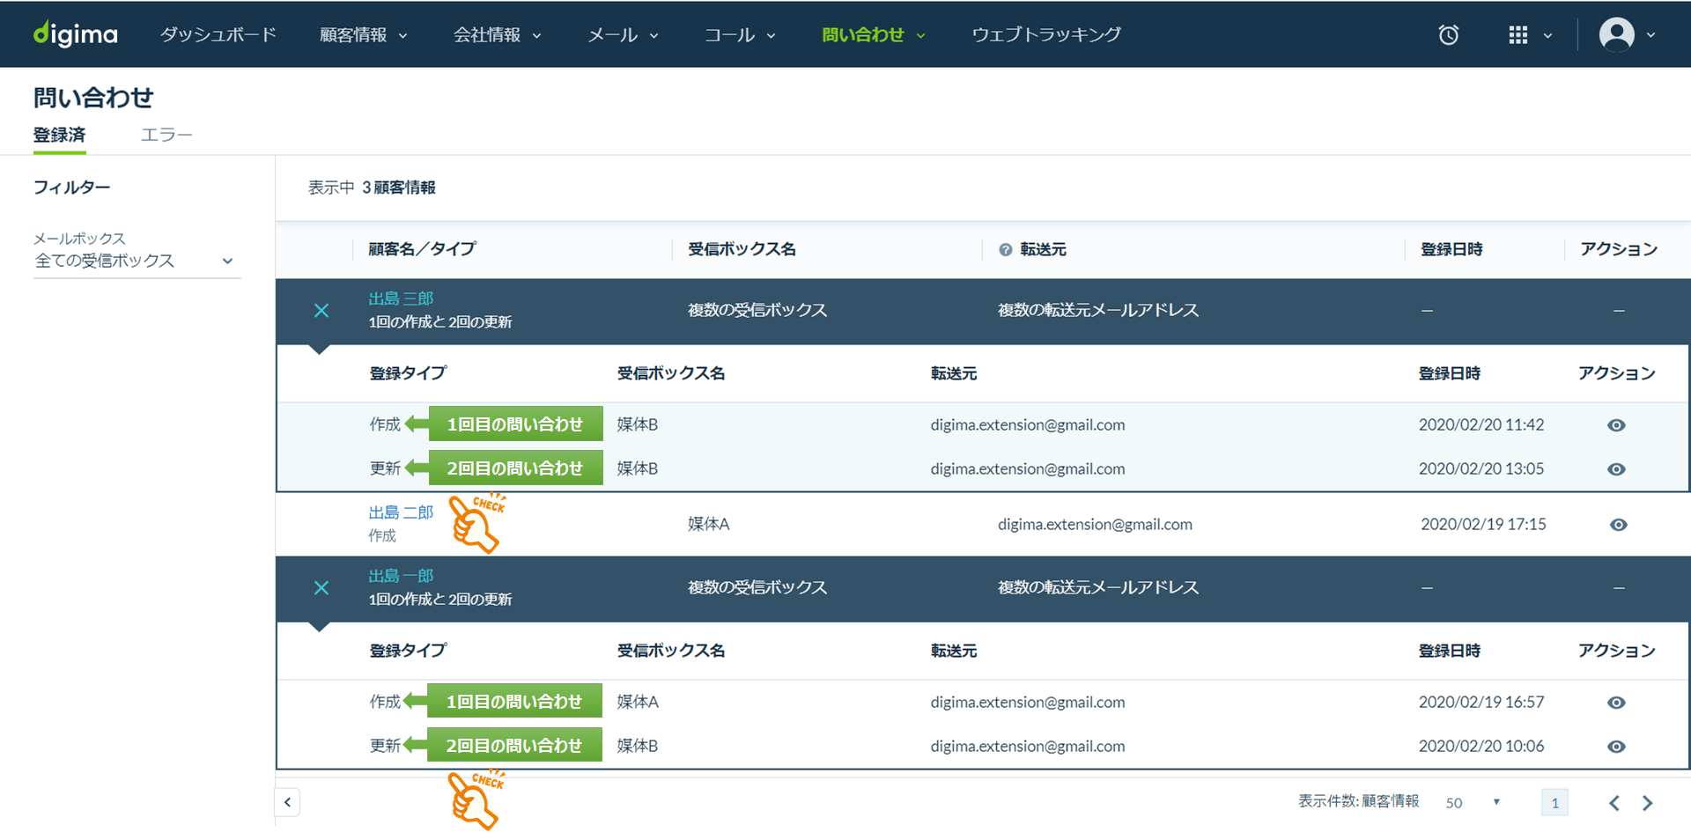Collapse the filter sidebar with arrow button

tap(287, 802)
